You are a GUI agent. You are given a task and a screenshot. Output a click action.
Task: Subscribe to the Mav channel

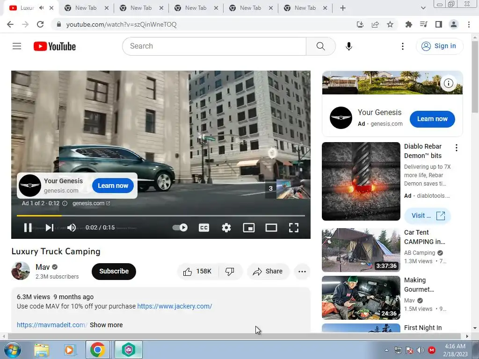tap(114, 272)
